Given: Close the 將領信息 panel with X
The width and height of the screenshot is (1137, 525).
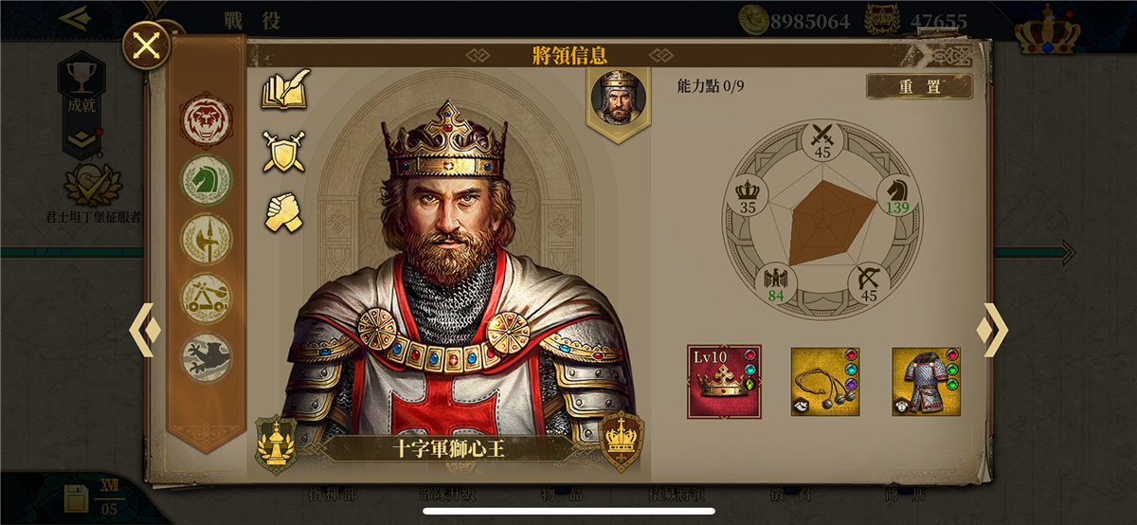Looking at the screenshot, I should pyautogui.click(x=147, y=45).
